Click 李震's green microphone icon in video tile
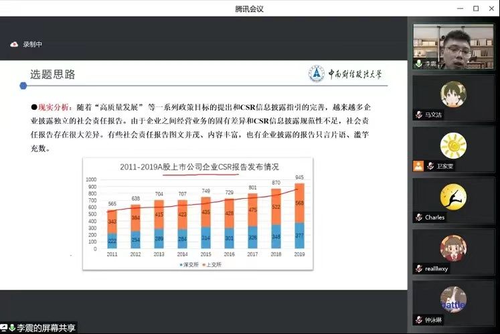The height and width of the screenshot is (334, 500). (x=418, y=64)
